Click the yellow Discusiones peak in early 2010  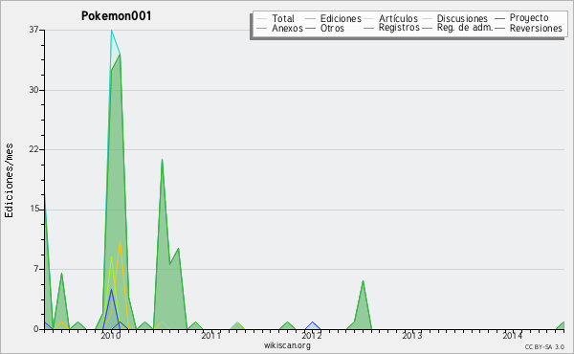[120, 241]
